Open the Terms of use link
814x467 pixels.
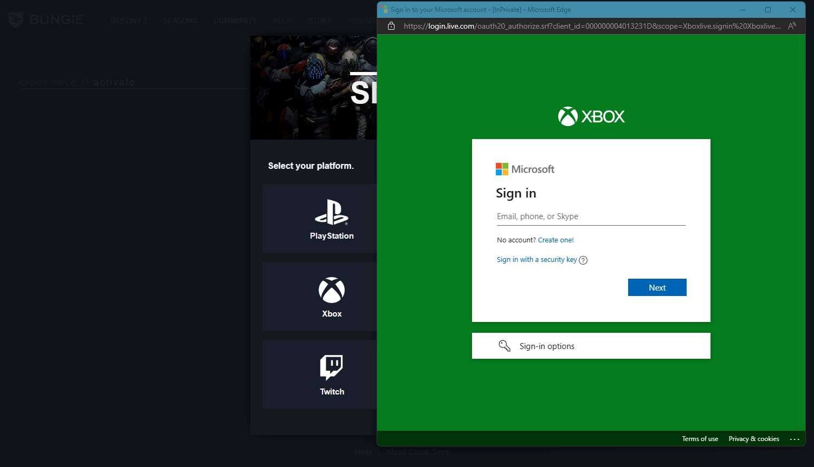click(x=700, y=439)
